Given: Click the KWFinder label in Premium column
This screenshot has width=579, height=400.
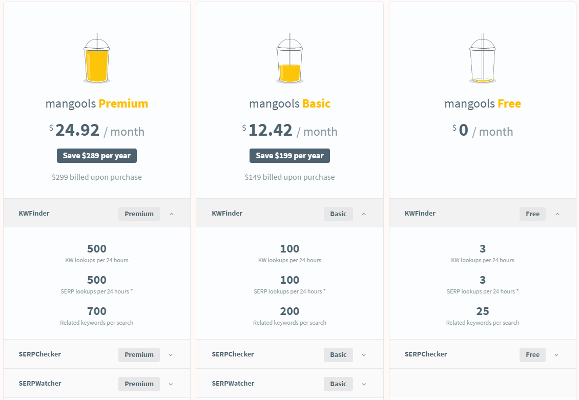Looking at the screenshot, I should tap(34, 213).
